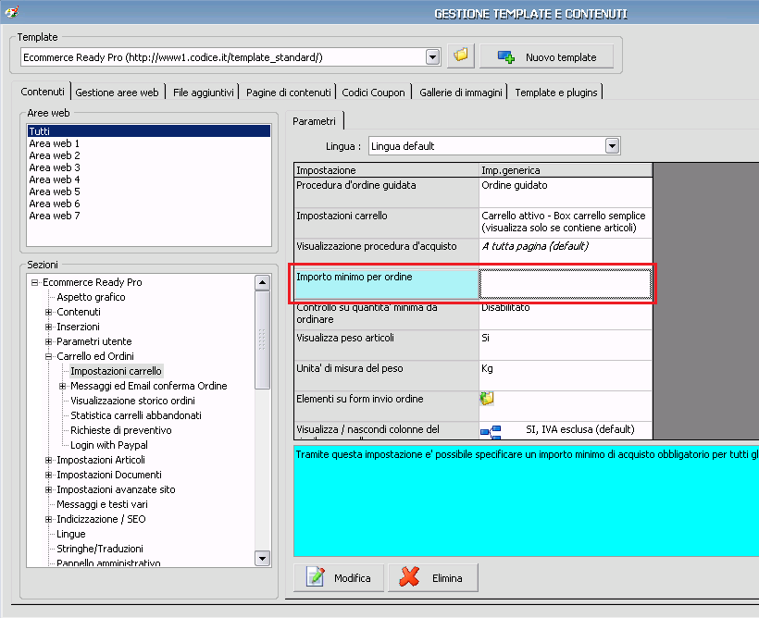Select Area web 6 in the list
Screen dimensions: 759x618
(149, 204)
